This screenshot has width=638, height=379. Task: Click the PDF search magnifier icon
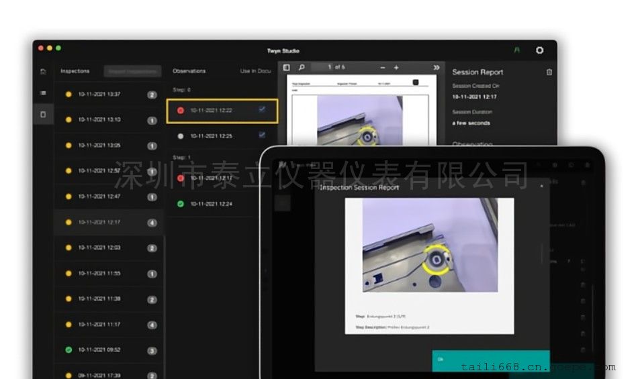click(302, 68)
